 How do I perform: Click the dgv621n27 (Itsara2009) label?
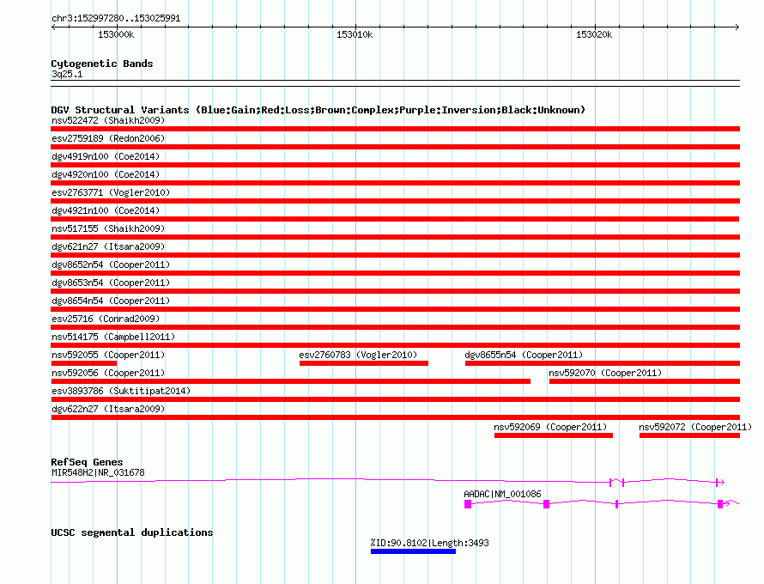tap(108, 246)
